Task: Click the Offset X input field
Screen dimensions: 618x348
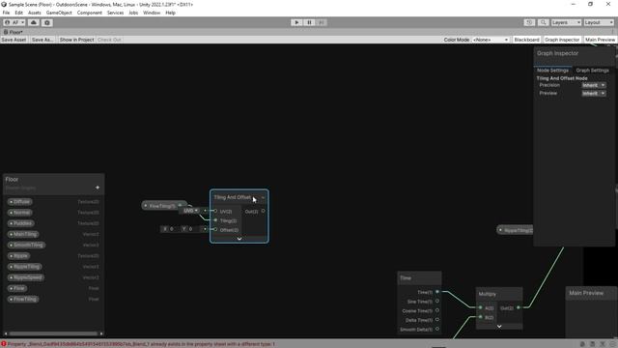Action: pos(171,229)
